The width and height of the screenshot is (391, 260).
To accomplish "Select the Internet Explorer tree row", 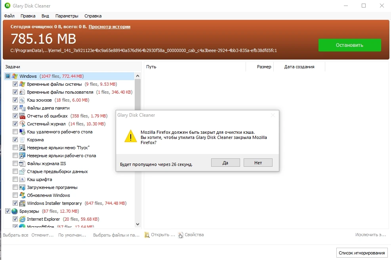I will (x=70, y=219).
